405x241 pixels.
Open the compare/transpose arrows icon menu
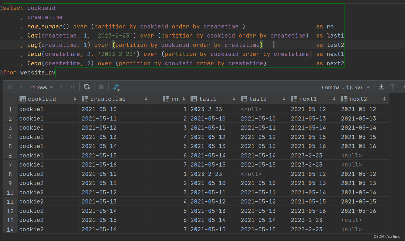116,87
